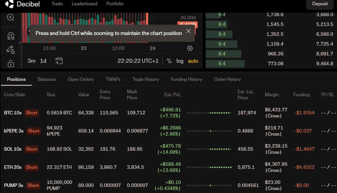The width and height of the screenshot is (337, 193).
Task: Open the 22:20:22 UTC+1 timezone menu
Action: (138, 61)
